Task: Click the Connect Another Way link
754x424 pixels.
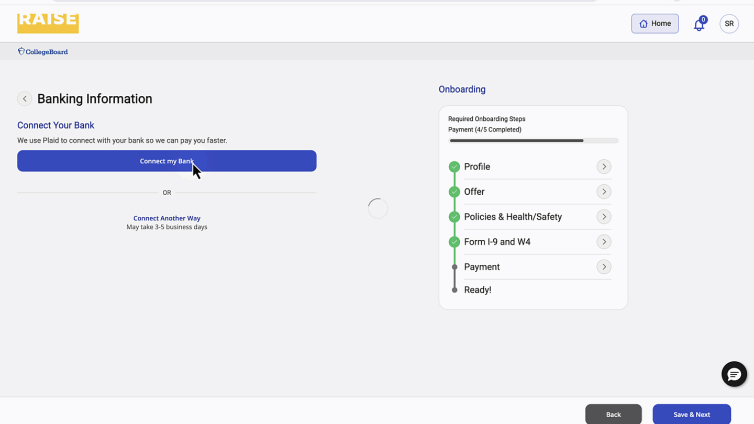Action: click(x=167, y=218)
